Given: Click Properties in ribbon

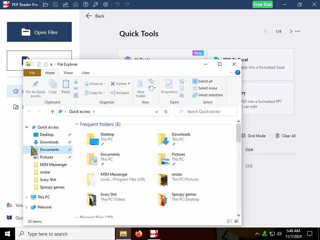Looking at the screenshot, I should pyautogui.click(x=169, y=88).
